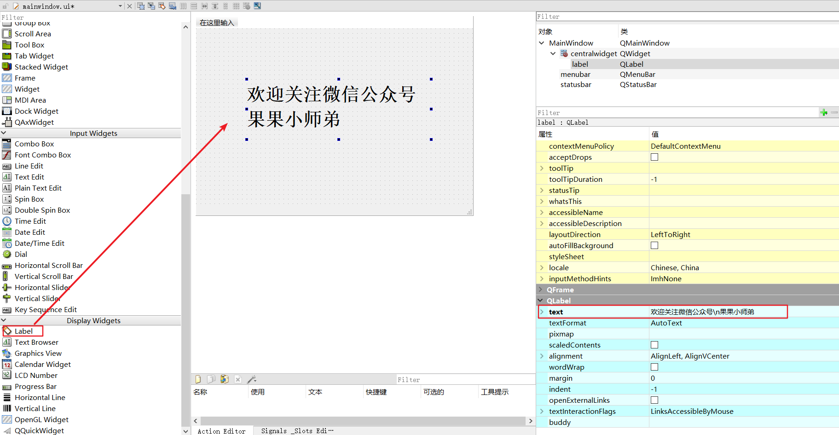
Task: Click the Action Editor horizontal scrollbar right arrow
Action: click(531, 421)
